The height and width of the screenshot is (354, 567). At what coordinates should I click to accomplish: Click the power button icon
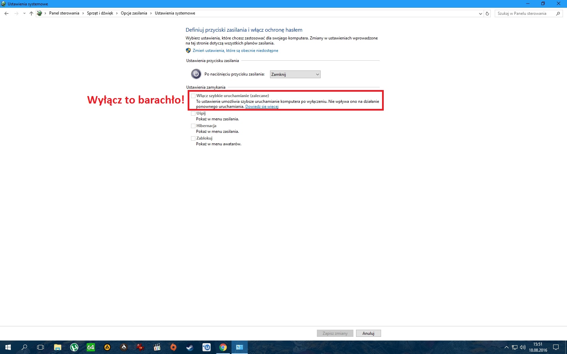pyautogui.click(x=196, y=74)
